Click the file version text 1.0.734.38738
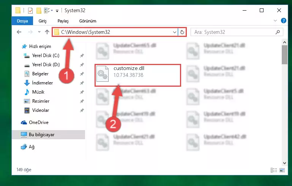The height and width of the screenshot is (186, 292). coord(128,75)
